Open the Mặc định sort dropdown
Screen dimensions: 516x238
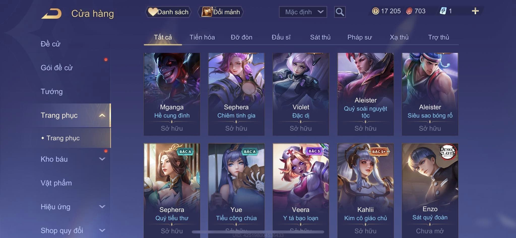[x=303, y=12]
